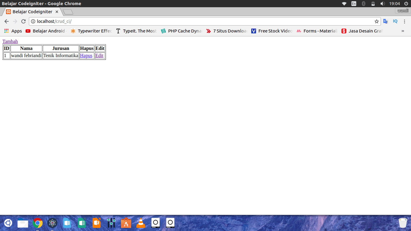Open the second disk drive icon in dock
The width and height of the screenshot is (411, 231).
[170, 223]
